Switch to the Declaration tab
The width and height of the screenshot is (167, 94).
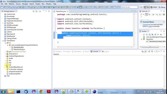(76, 51)
